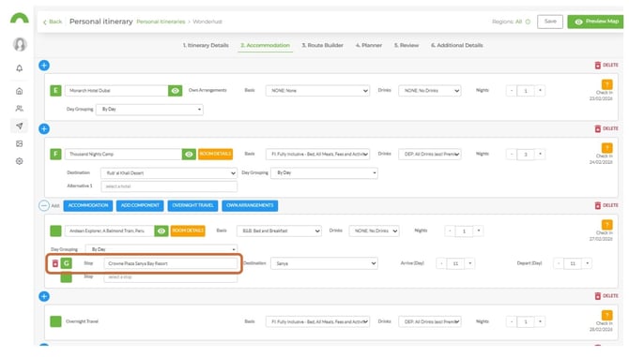Screen dimensions: 629x357
Task: Open Room Details for Thousand Nights Camp
Action: pyautogui.click(x=215, y=154)
